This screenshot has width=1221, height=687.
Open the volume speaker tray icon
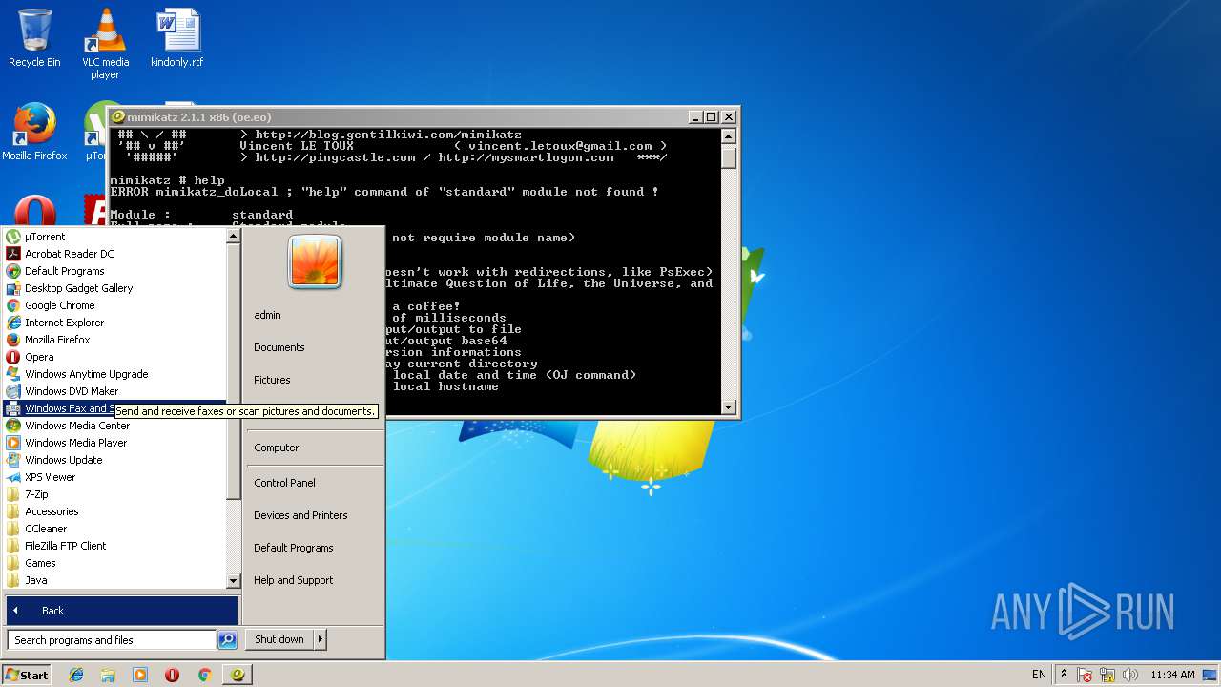[x=1129, y=675]
